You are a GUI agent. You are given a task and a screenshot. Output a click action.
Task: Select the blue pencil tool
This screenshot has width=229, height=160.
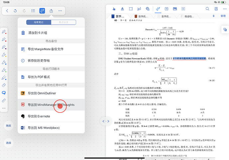pyautogui.click(x=4, y=78)
